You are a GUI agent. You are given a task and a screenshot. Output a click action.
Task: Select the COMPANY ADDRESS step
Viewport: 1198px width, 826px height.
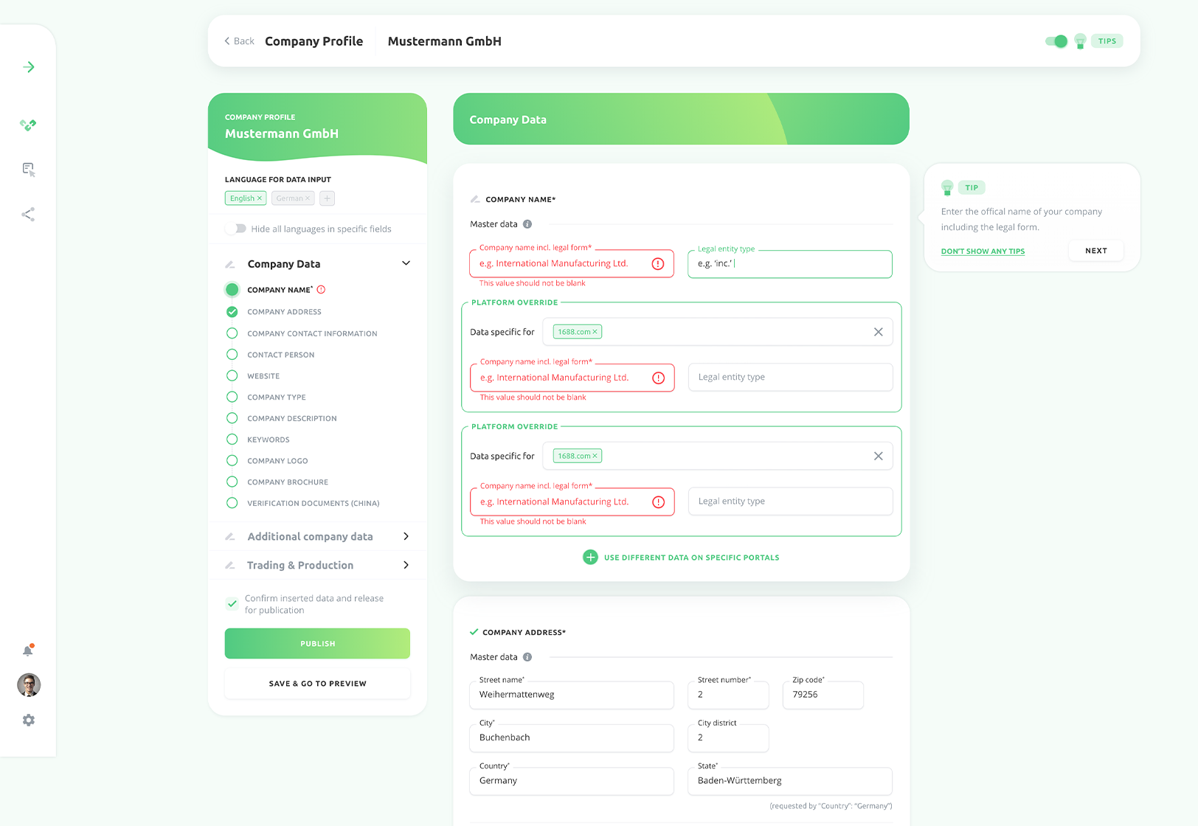point(284,312)
